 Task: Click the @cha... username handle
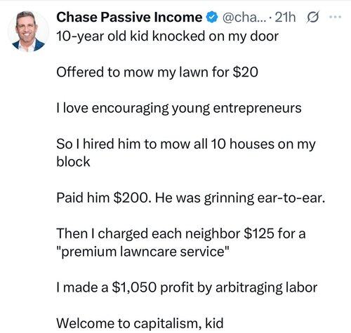pos(244,18)
